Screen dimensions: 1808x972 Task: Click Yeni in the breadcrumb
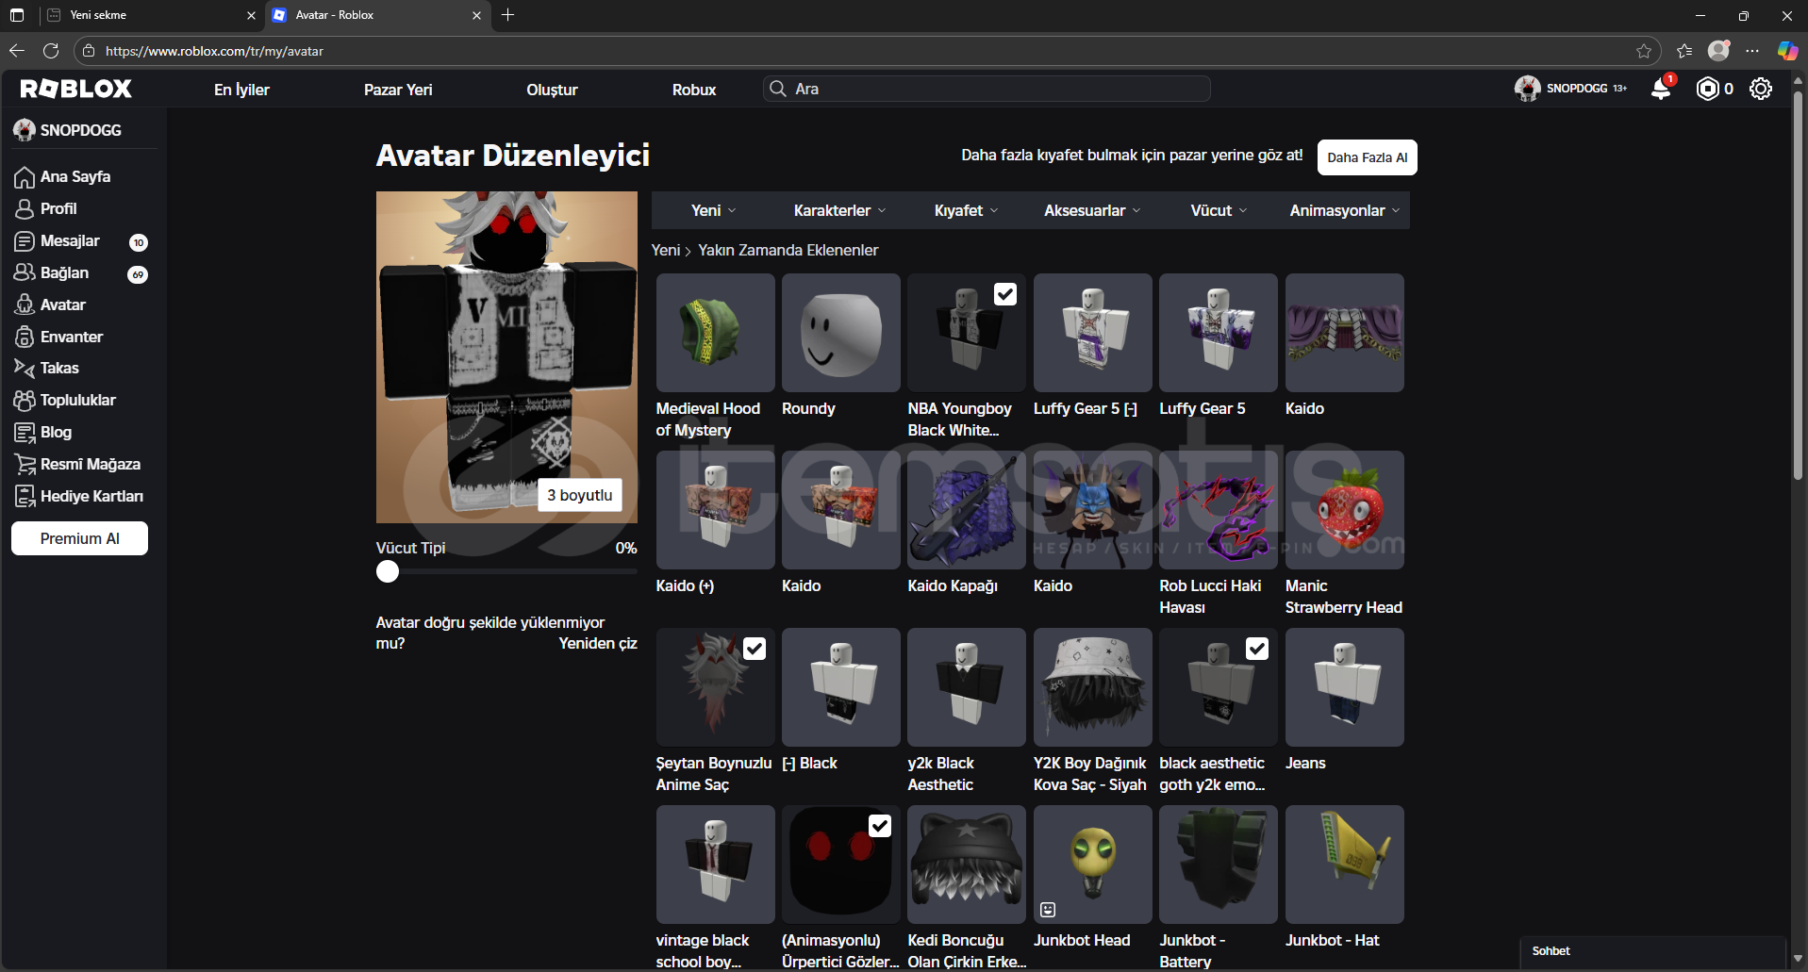point(665,250)
